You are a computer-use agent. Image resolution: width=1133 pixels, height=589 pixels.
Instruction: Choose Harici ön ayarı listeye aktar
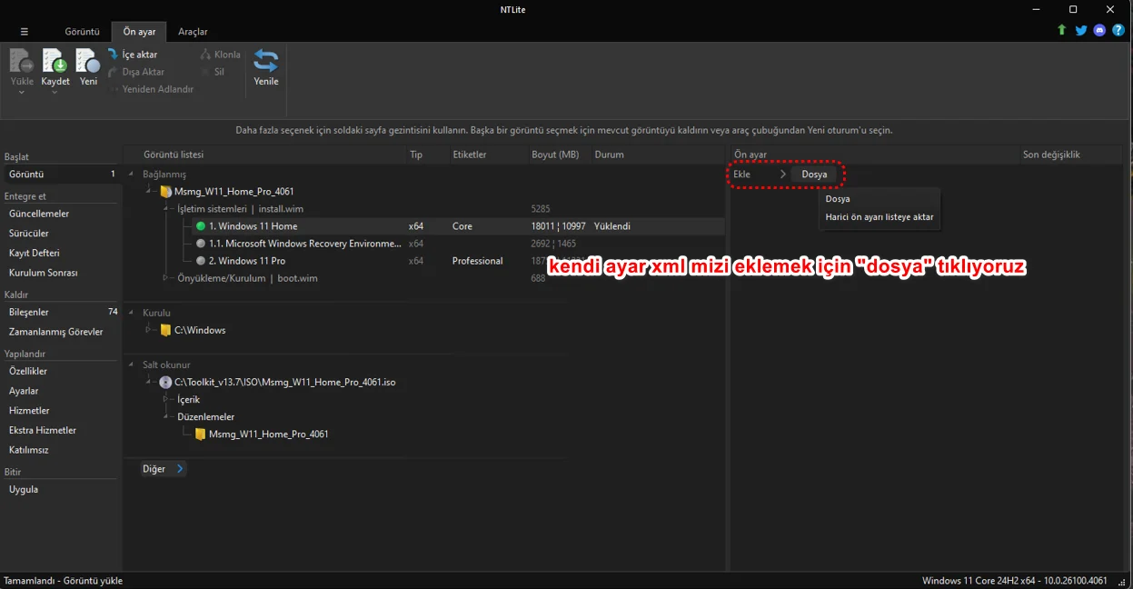[879, 217]
